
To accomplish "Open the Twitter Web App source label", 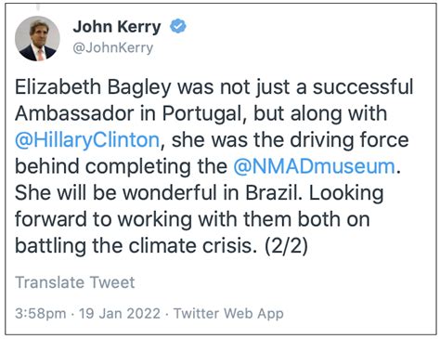I will pos(228,314).
